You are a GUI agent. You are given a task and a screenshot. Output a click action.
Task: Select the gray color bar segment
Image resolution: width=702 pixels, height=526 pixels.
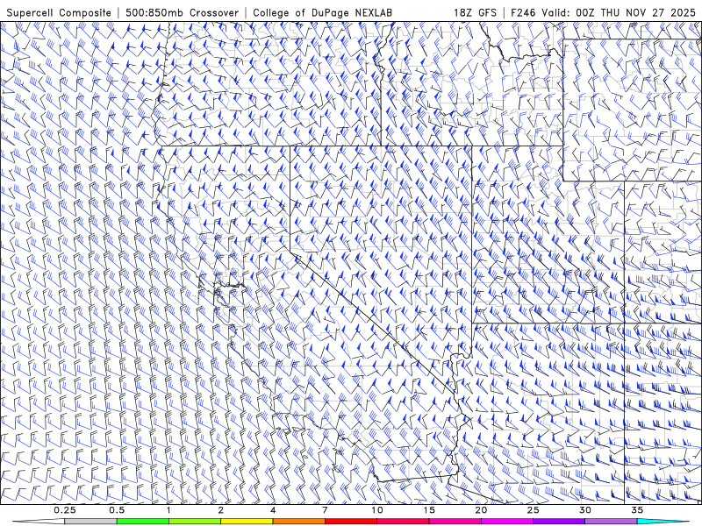tap(91, 522)
